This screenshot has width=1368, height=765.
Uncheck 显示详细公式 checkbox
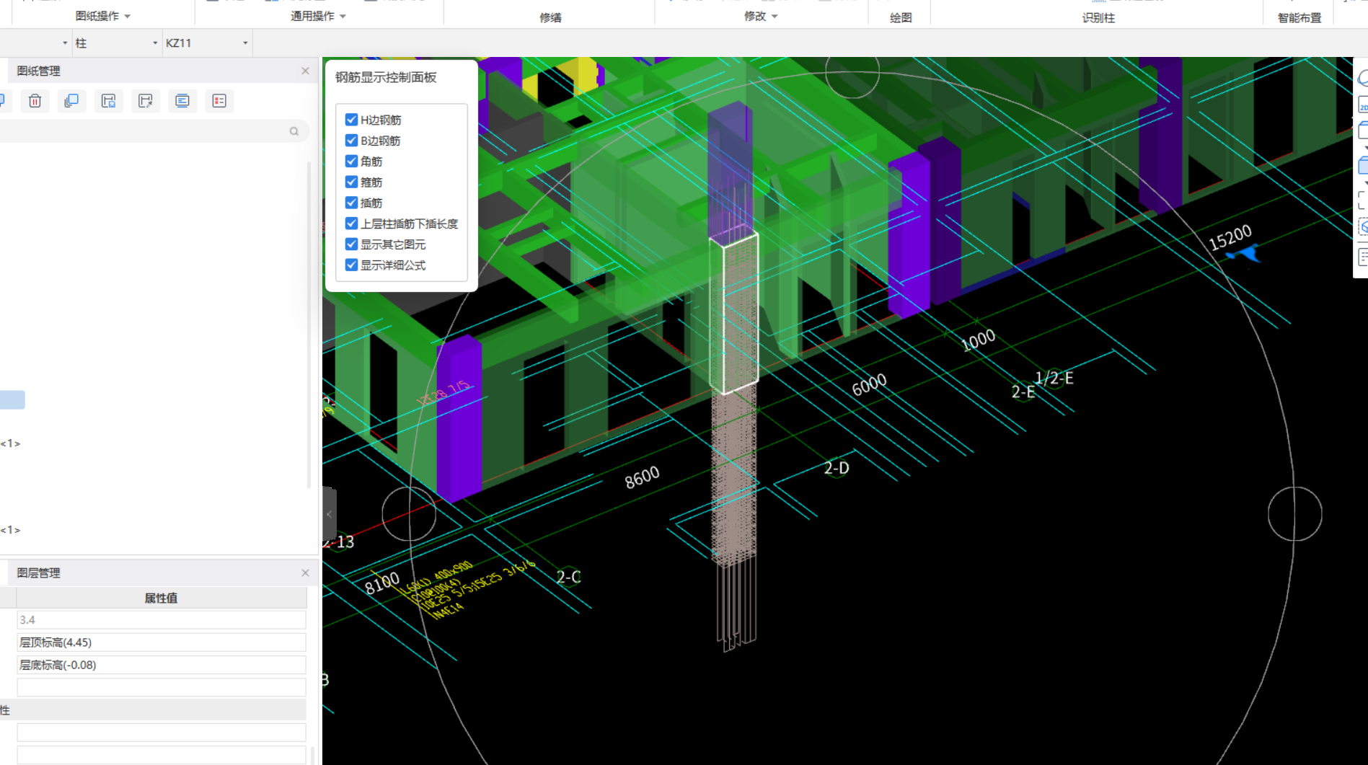(x=351, y=265)
